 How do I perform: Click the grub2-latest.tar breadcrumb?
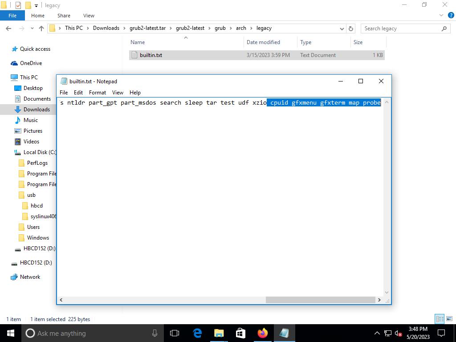coord(147,28)
